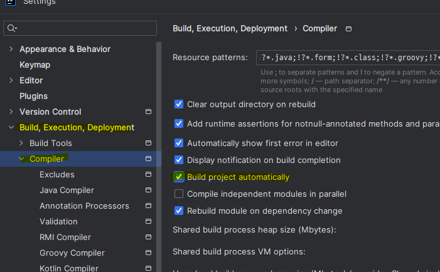Collapse Build, Execution, Deployment section

11,127
